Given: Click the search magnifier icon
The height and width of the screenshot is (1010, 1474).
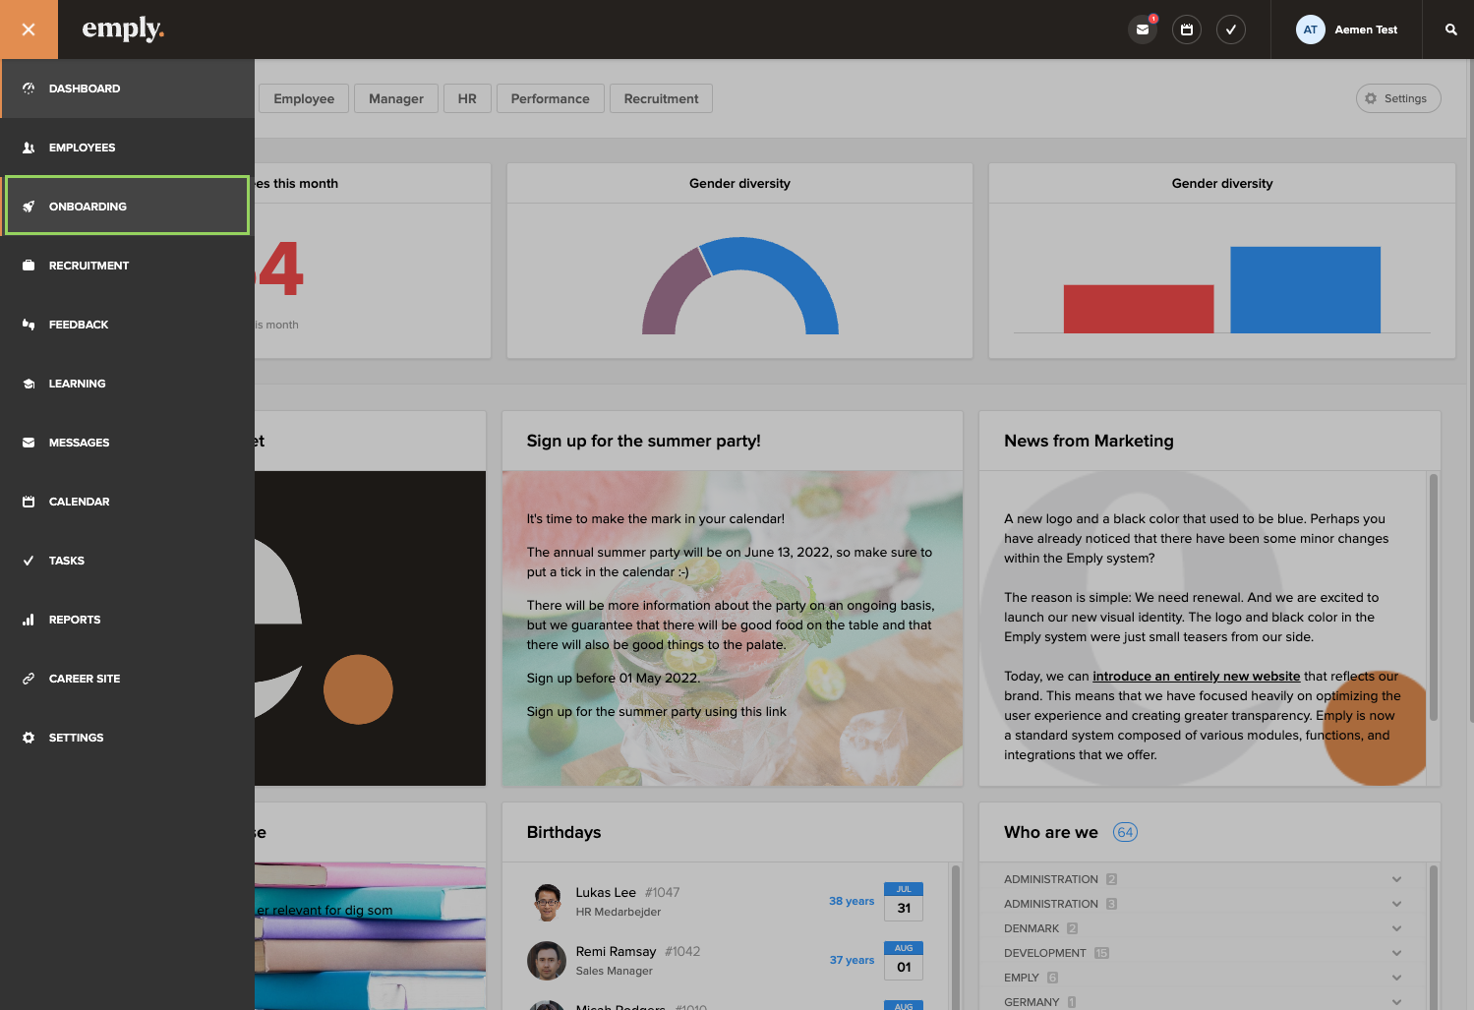Looking at the screenshot, I should coord(1450,30).
